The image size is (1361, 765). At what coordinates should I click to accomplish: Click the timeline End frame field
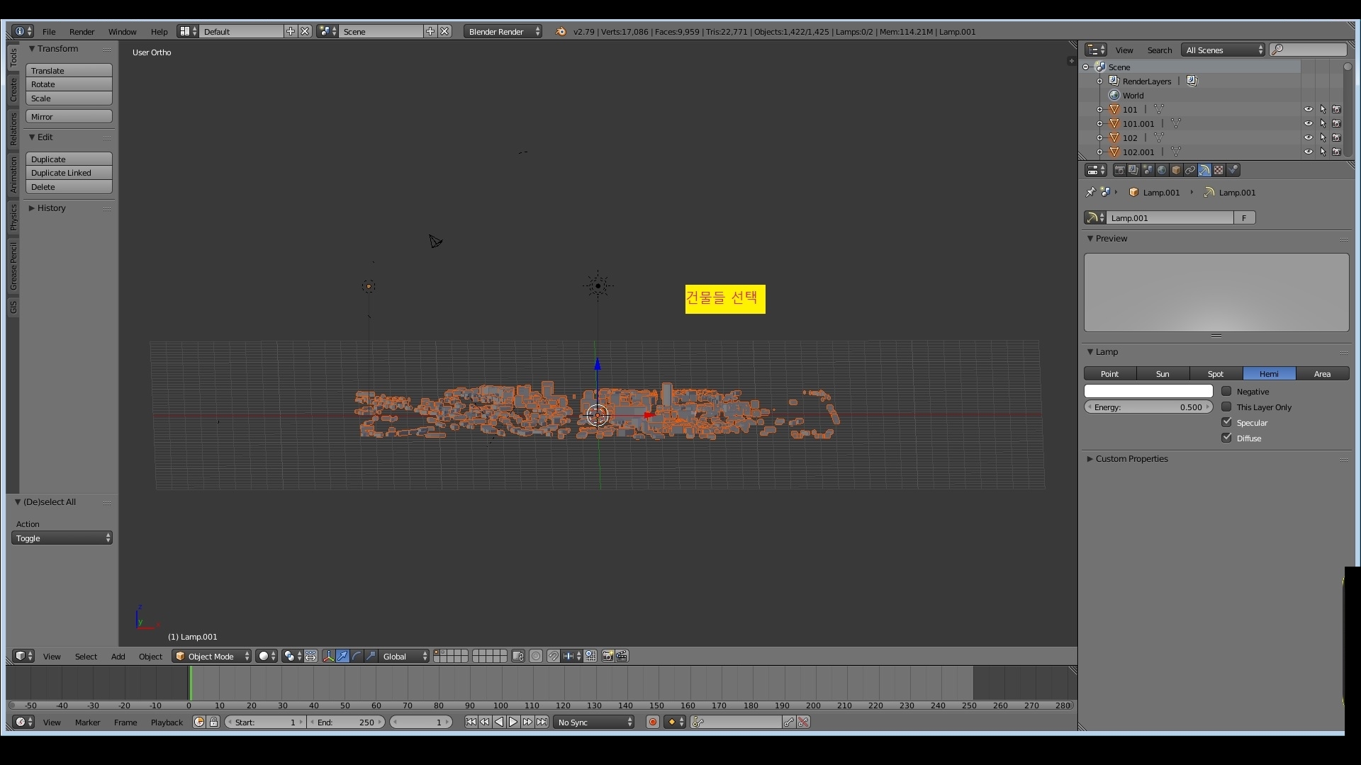pos(347,722)
